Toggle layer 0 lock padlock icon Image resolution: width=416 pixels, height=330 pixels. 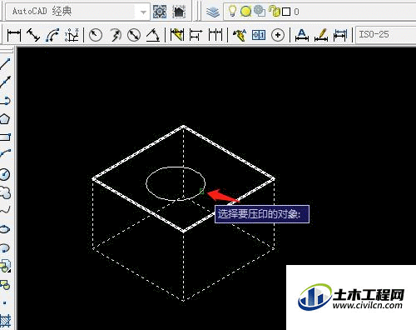275,12
